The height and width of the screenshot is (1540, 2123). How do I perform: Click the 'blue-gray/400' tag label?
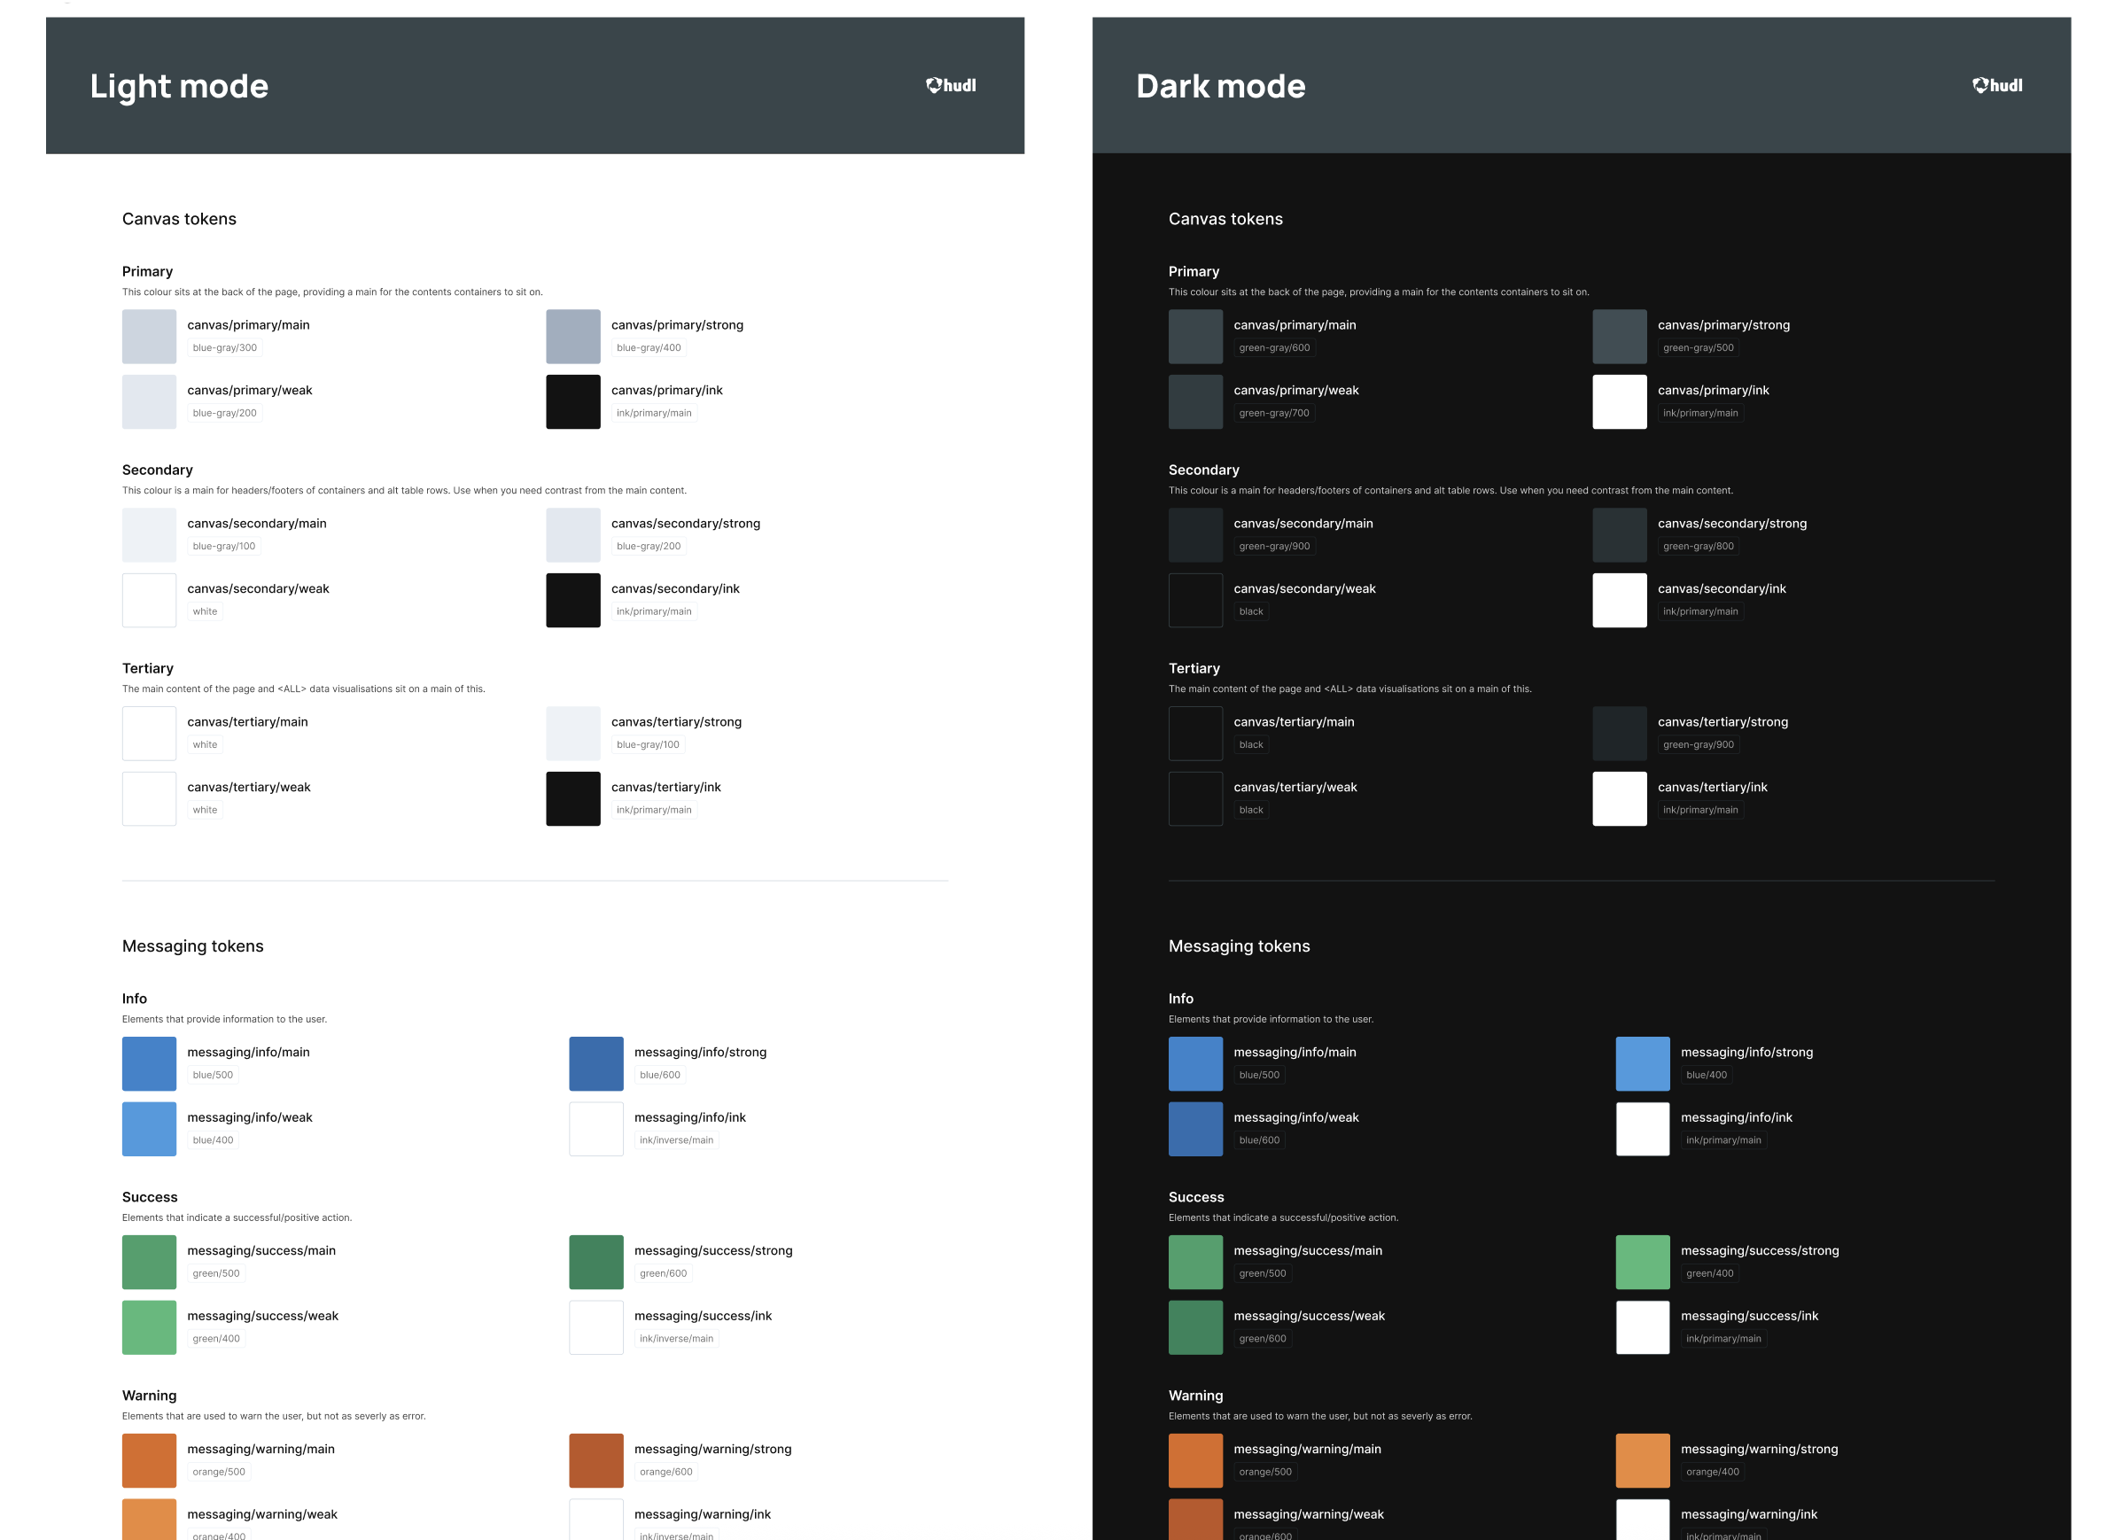(x=649, y=348)
